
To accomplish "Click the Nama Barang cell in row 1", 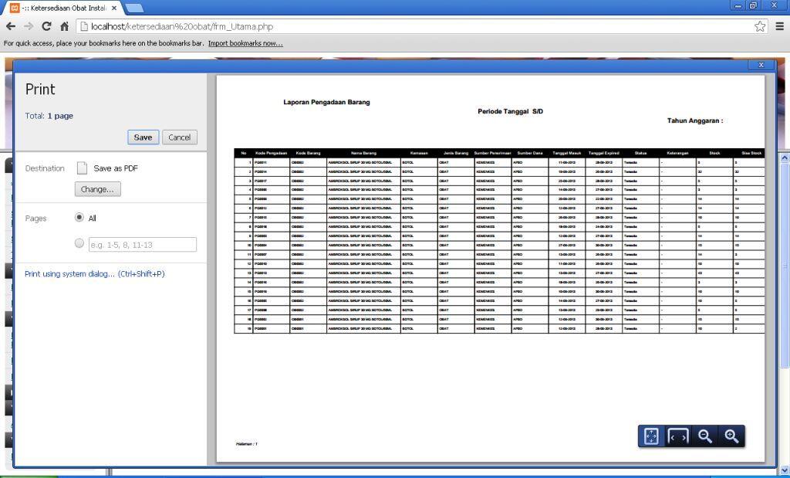I will pyautogui.click(x=364, y=162).
